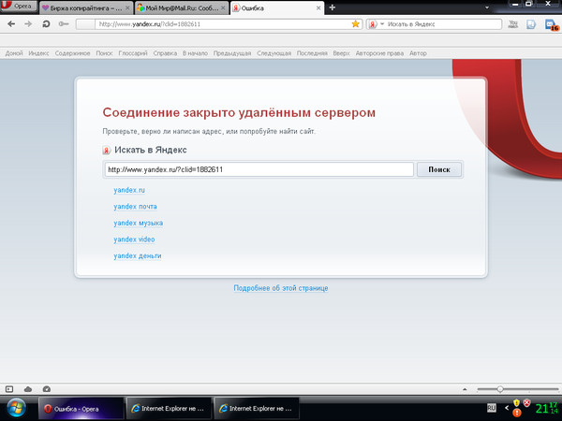The width and height of the screenshot is (562, 421).
Task: Click the red X alert tray icon
Action: pos(526,403)
